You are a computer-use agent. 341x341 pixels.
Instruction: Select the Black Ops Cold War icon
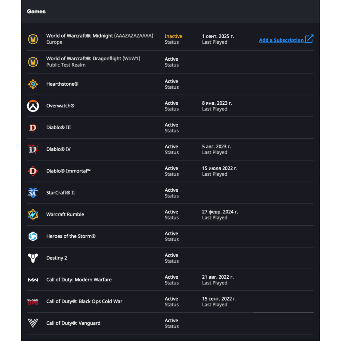[33, 301]
